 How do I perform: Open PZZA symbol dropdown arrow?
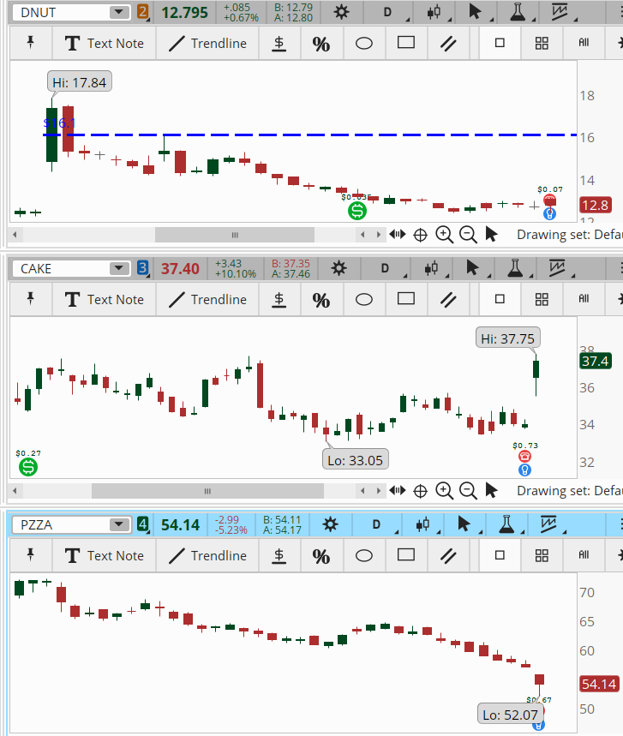coord(119,524)
